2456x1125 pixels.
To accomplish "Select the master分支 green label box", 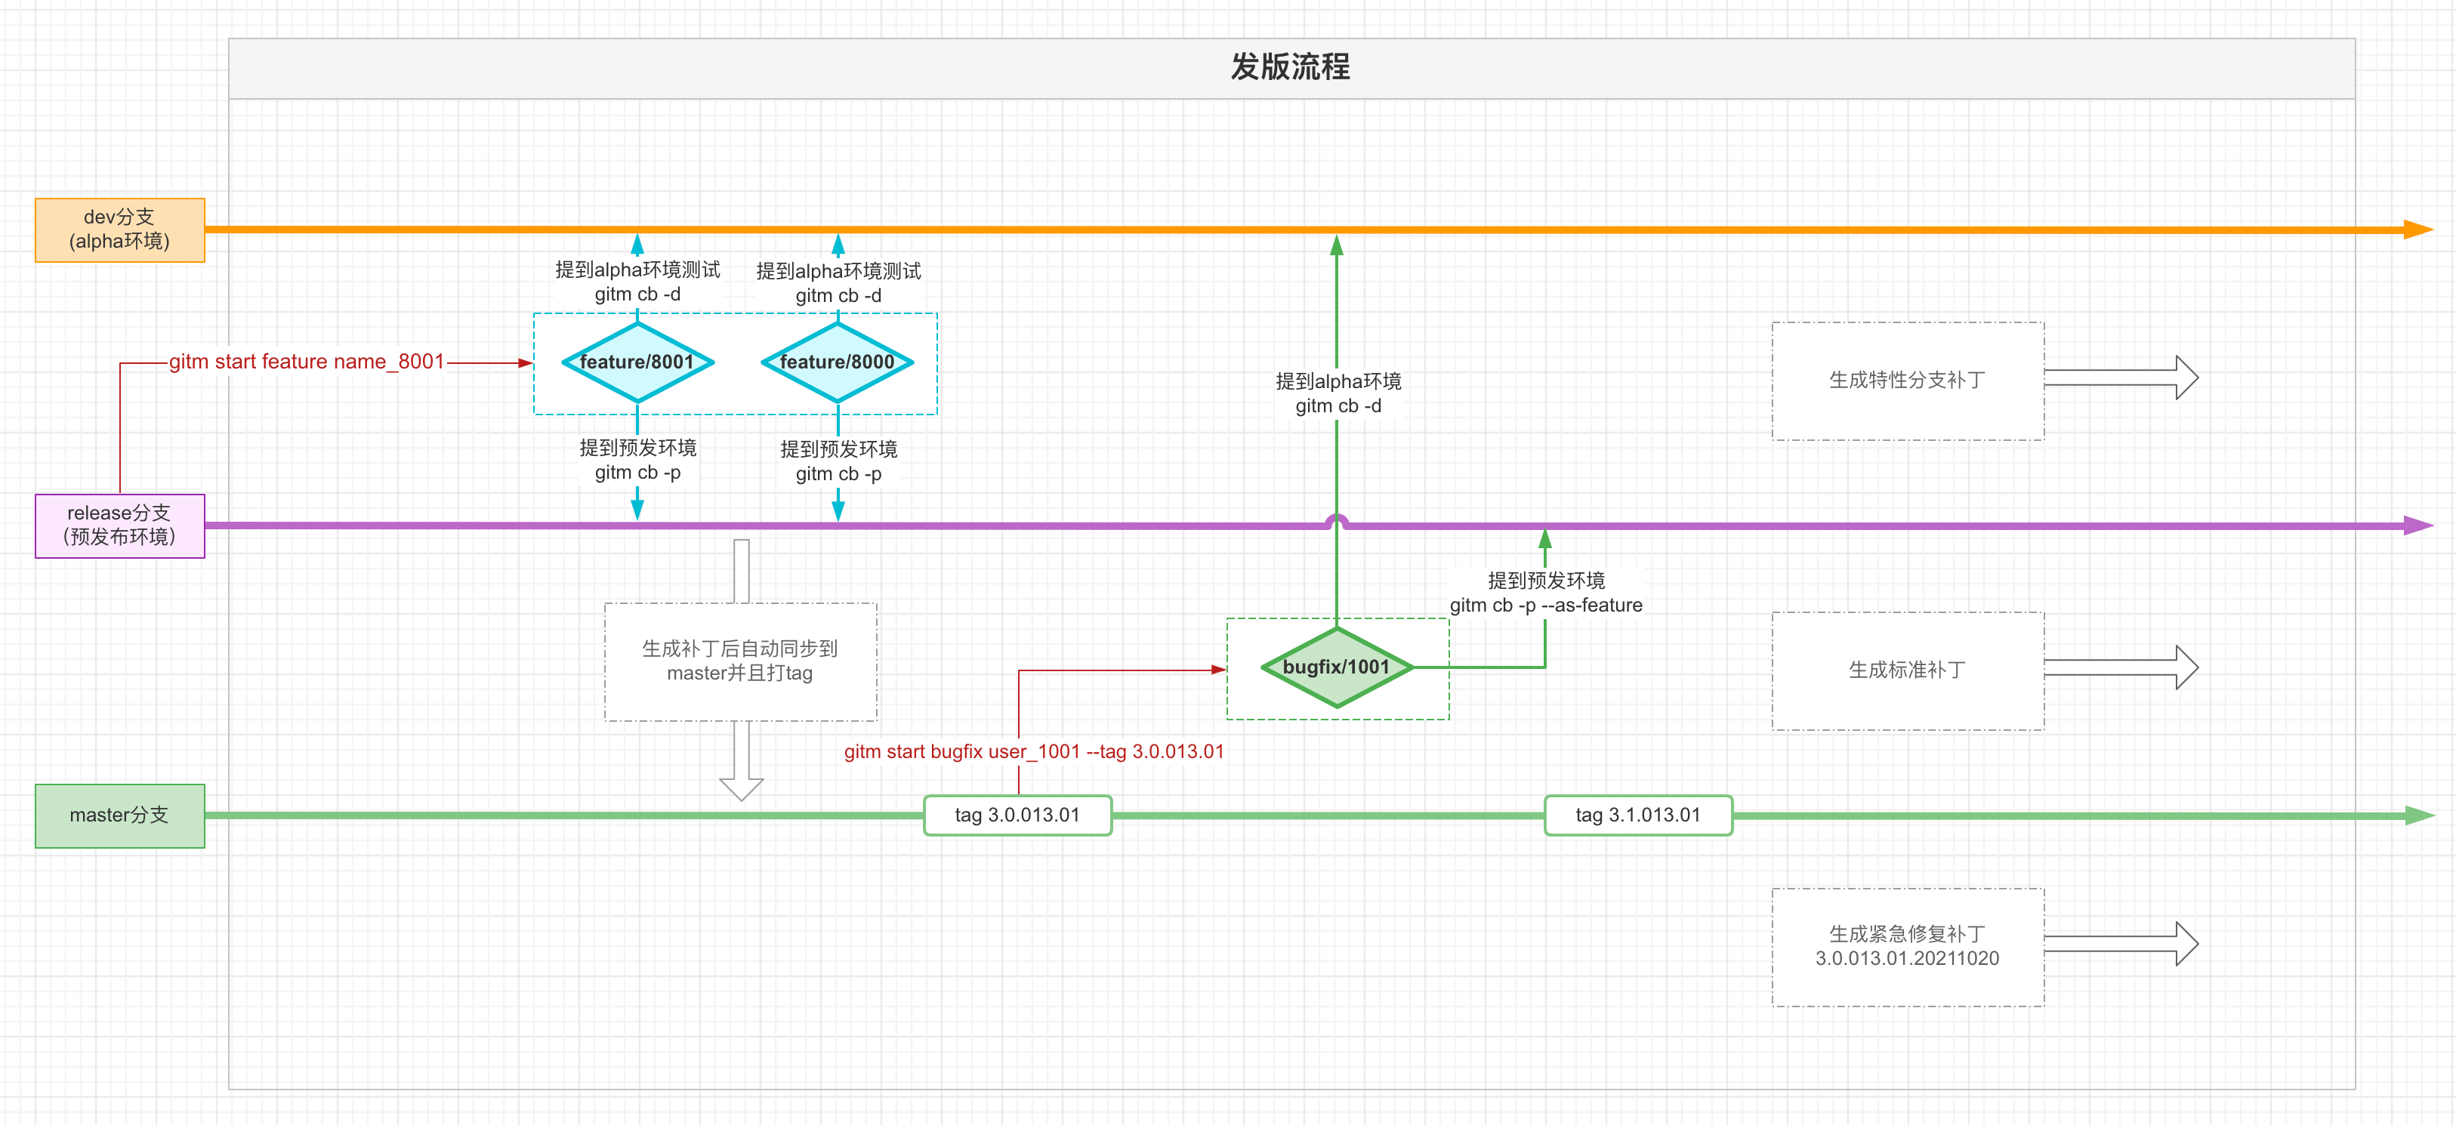I will pyautogui.click(x=119, y=815).
